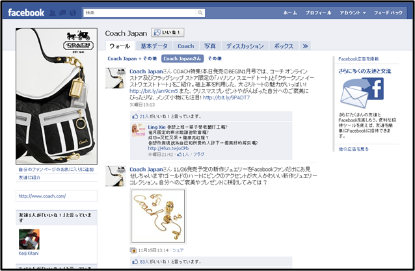Switch to the ディスカッション tab
The height and width of the screenshot is (271, 415).
click(x=245, y=46)
